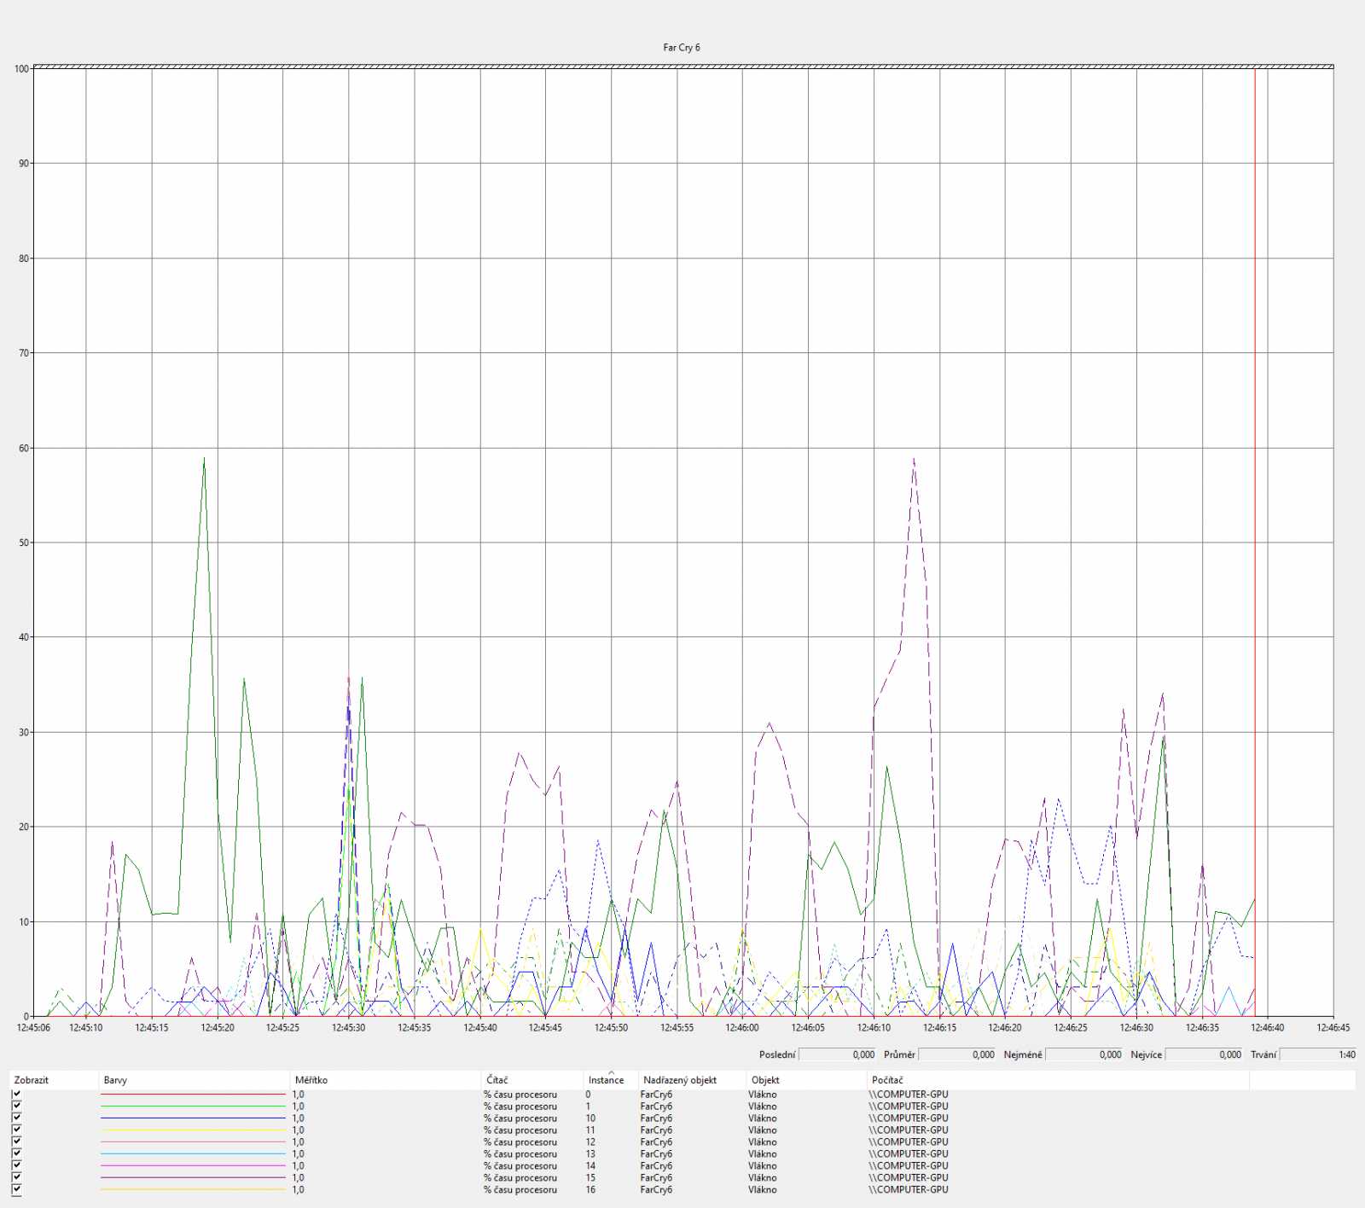Pick the light blue line of instance 13
This screenshot has width=1365, height=1208.
pyautogui.click(x=194, y=1154)
